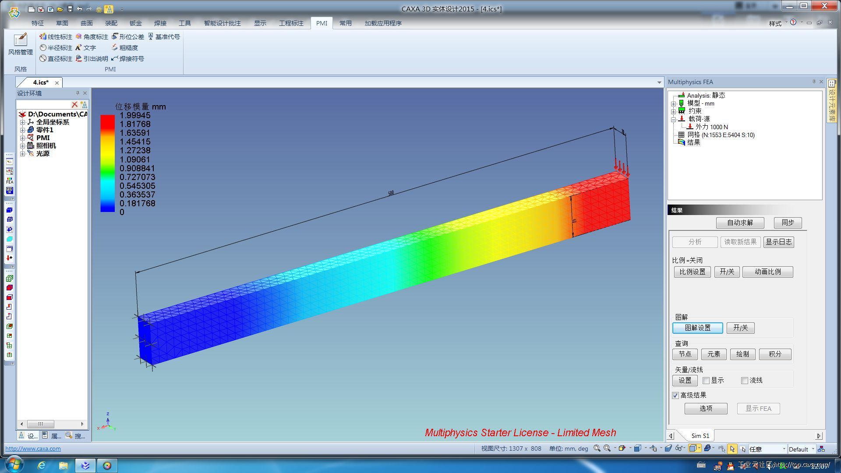Activate the 文字 text annotation tool
Screen dimensions: 841x473
tap(86, 48)
